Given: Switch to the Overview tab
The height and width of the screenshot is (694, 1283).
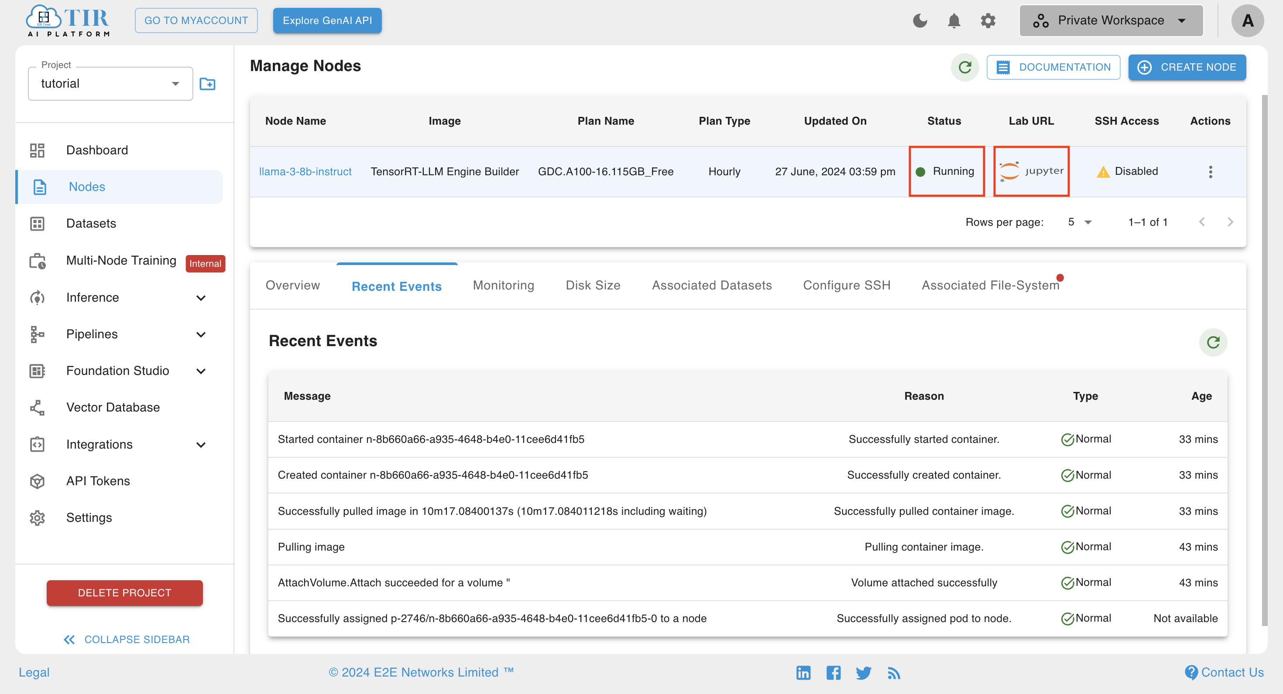Looking at the screenshot, I should click(292, 286).
